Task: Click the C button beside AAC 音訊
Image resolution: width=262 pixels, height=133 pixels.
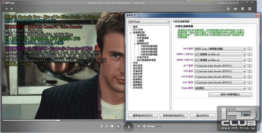Action: pyautogui.click(x=250, y=82)
